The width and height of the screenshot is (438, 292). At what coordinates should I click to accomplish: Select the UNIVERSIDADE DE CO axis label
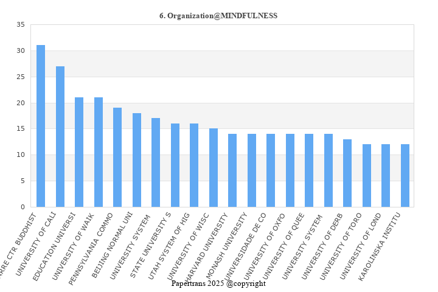245,247
